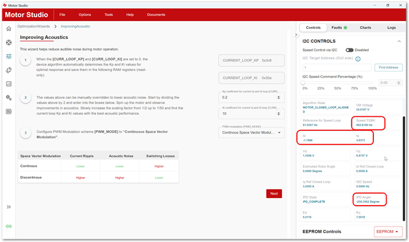
Task: Switch to the Faults tab
Action: pyautogui.click(x=339, y=27)
